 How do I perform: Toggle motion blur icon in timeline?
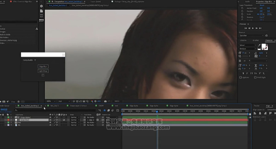tap(113, 111)
